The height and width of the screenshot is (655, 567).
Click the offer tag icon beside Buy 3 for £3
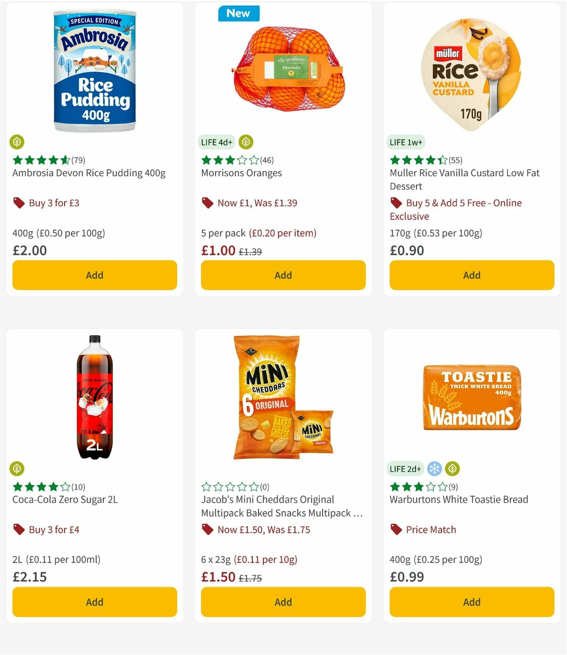pos(19,202)
